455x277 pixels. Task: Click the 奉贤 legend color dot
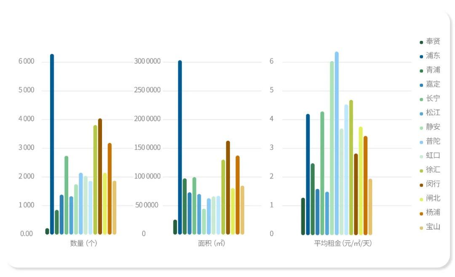(x=421, y=43)
